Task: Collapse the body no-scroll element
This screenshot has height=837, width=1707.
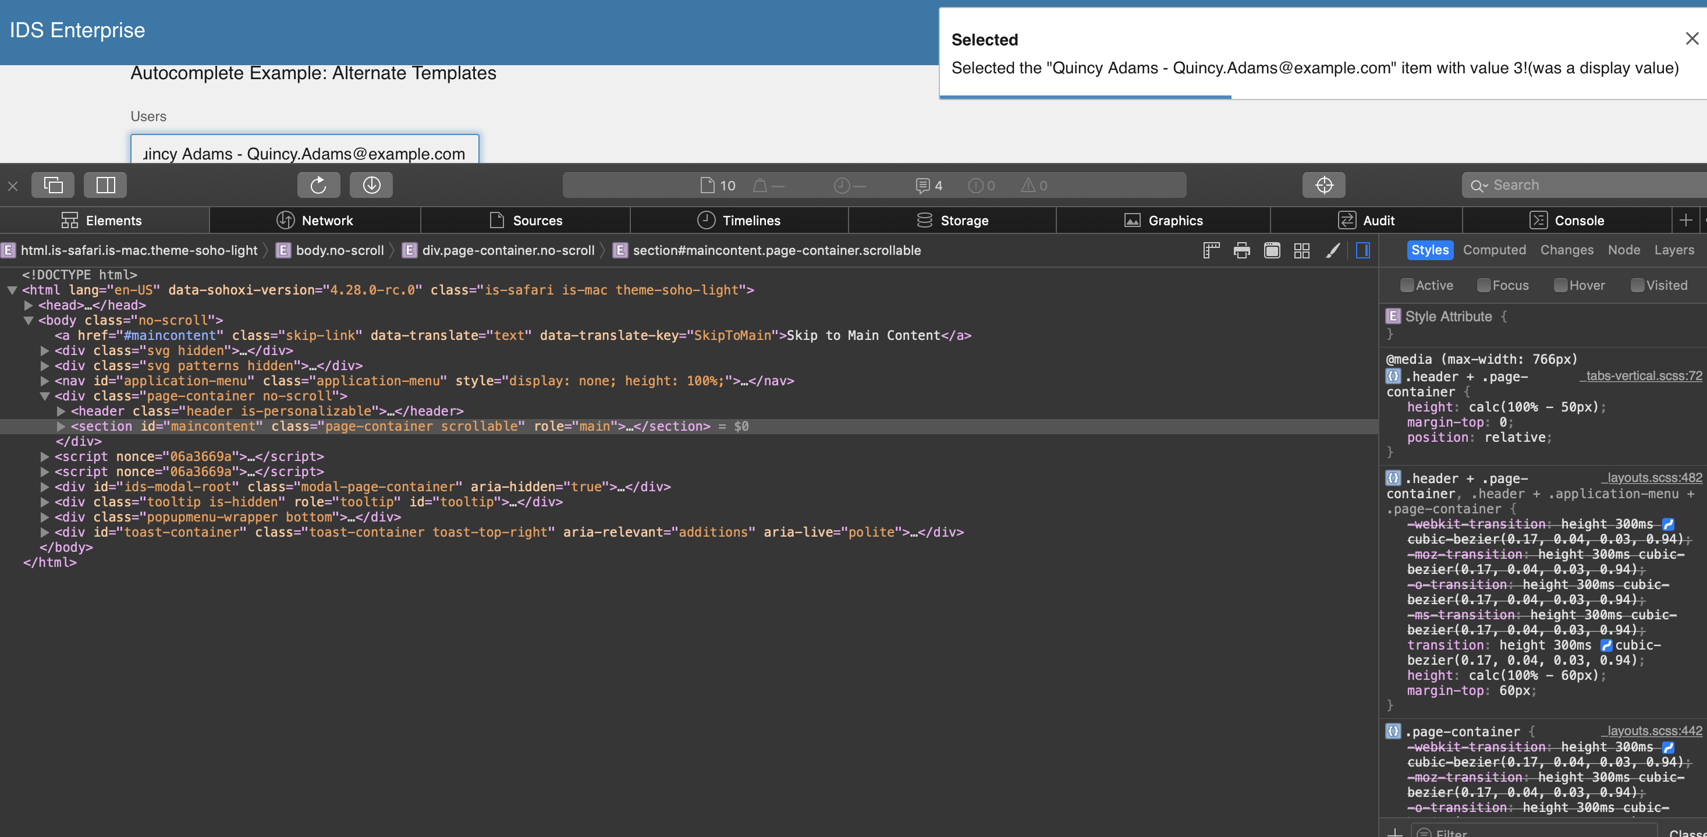Action: 29,321
